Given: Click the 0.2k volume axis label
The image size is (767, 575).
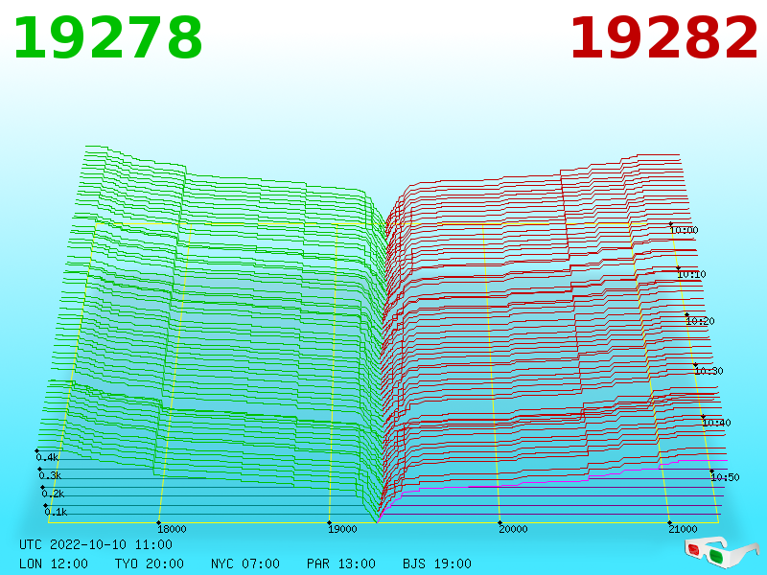Looking at the screenshot, I should pyautogui.click(x=53, y=494).
